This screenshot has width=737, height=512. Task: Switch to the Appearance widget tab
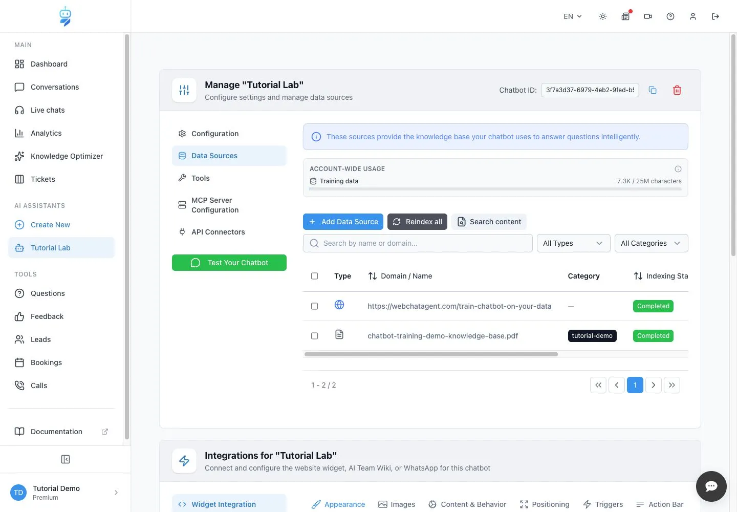[x=339, y=504]
